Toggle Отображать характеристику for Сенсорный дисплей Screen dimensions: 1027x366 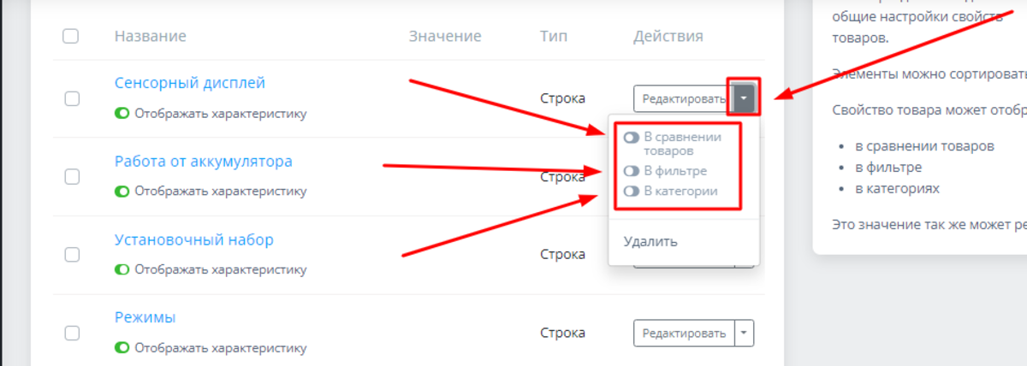[122, 113]
